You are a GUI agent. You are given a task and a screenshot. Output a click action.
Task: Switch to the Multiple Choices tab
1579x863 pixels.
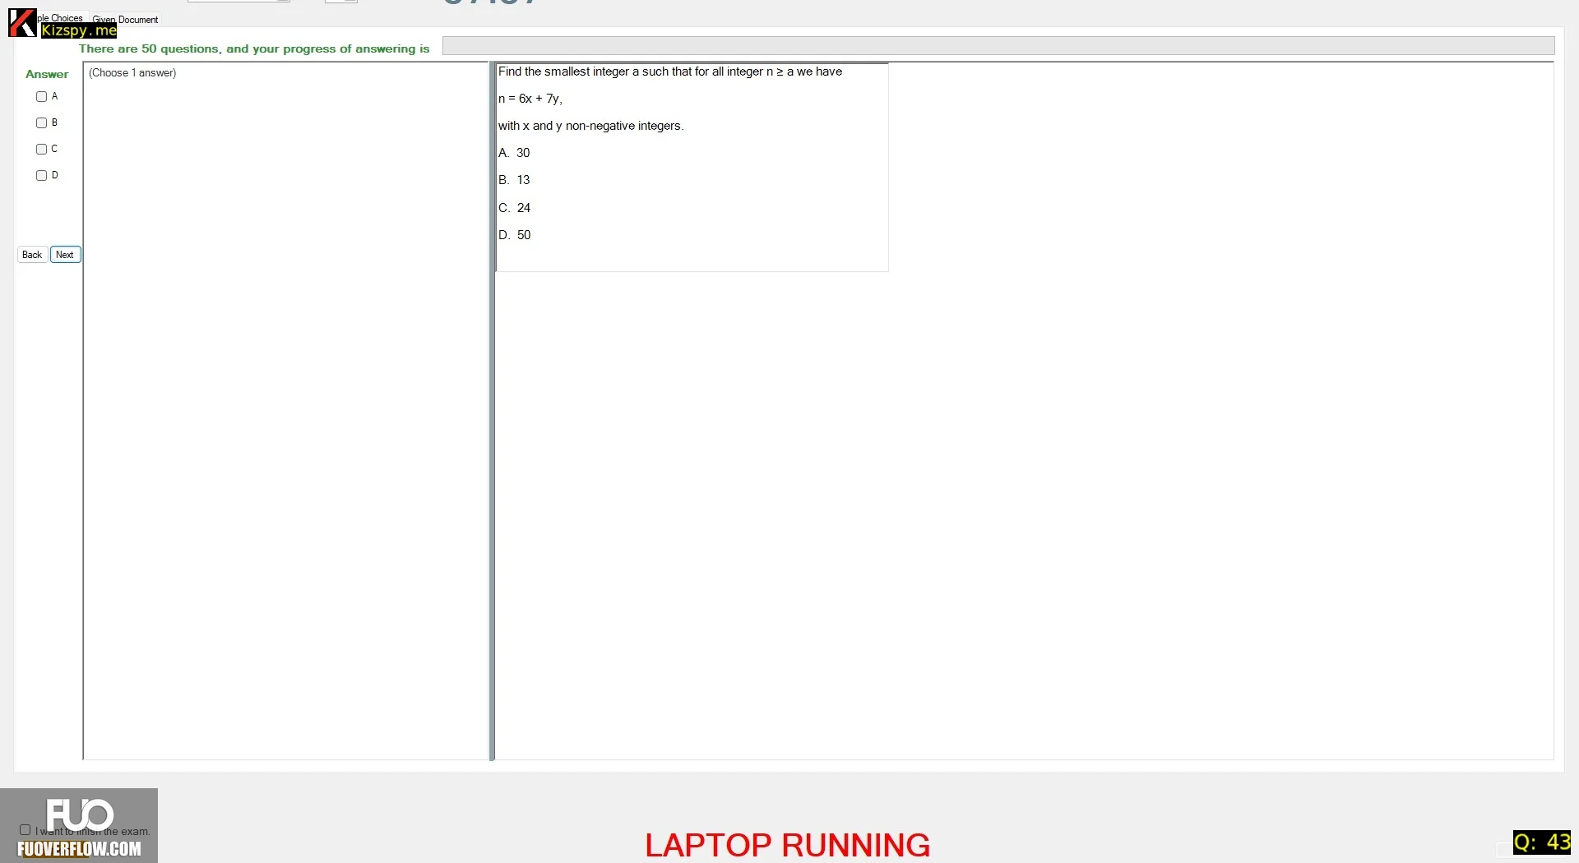[61, 17]
